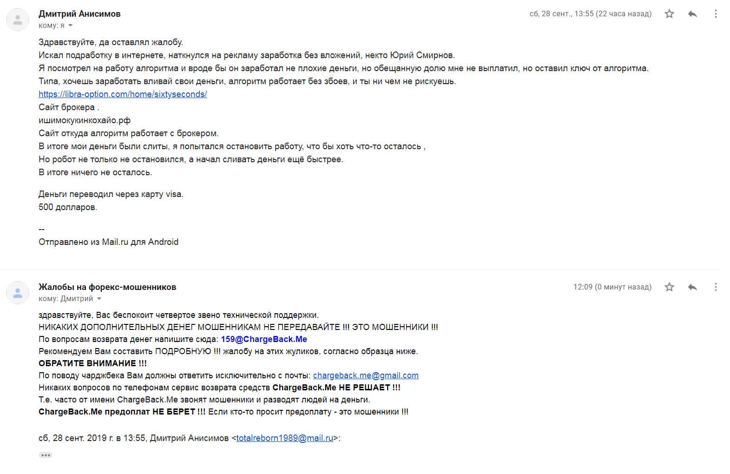The image size is (730, 474).
Task: Click Дмитрий Анисимов's avatar icon
Action: coord(18,20)
